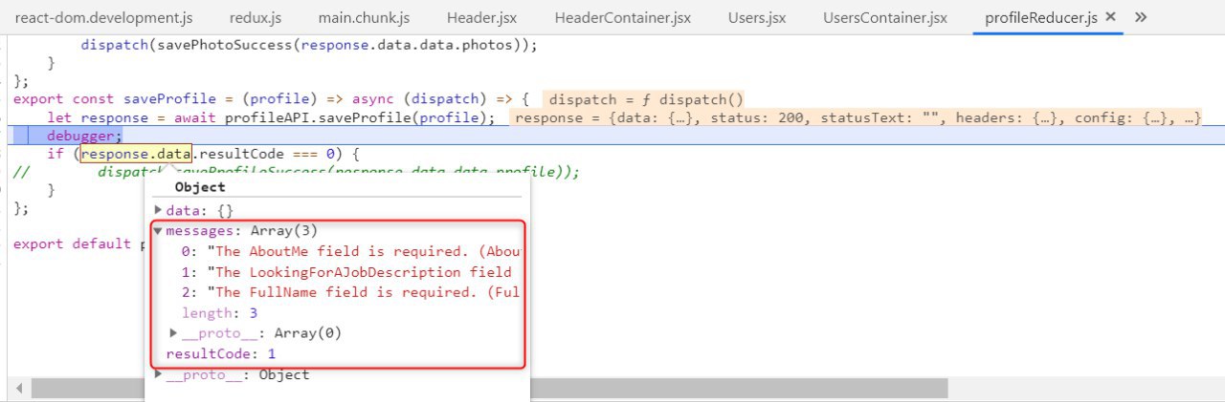Screen dimensions: 1225x402
Task: Expand the __proto__: Array(0) node
Action: point(174,333)
